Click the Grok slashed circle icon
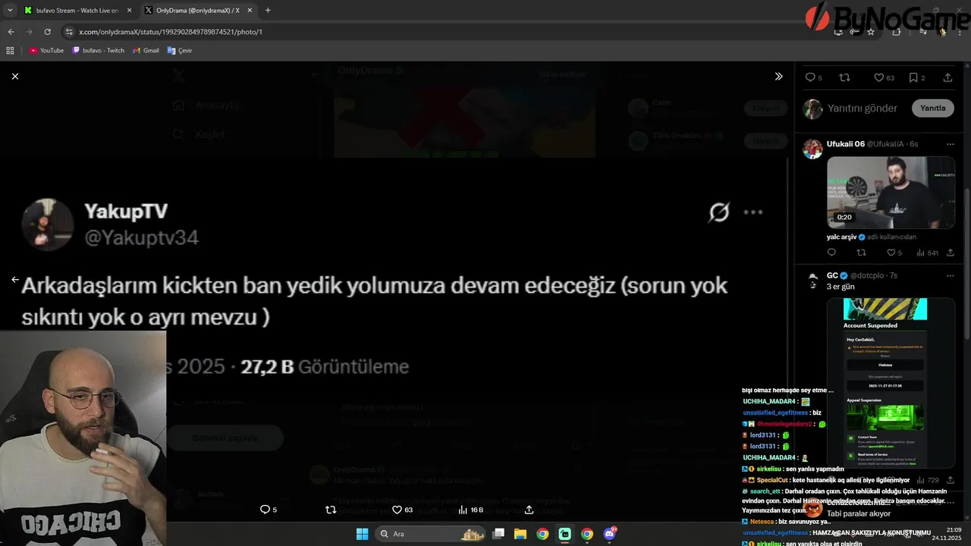This screenshot has height=546, width=971. (718, 212)
